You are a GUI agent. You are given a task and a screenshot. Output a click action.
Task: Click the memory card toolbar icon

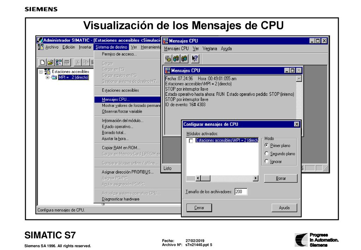click(67, 62)
